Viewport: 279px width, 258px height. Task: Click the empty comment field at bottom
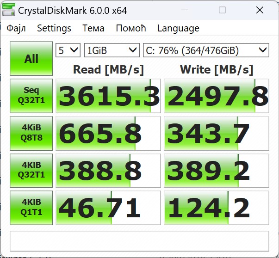[x=139, y=240]
